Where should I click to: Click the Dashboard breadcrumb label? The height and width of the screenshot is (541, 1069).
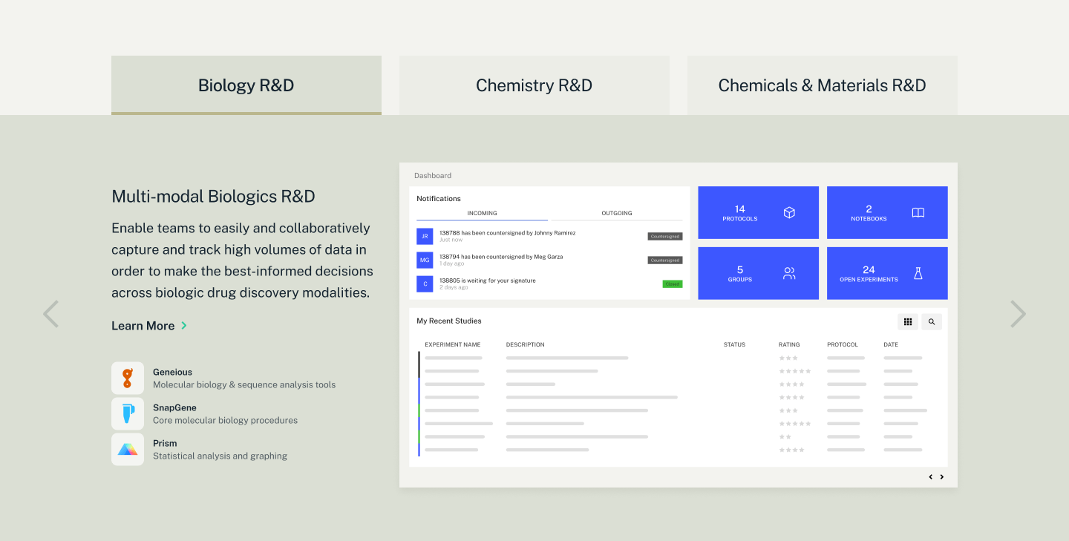[x=433, y=176]
